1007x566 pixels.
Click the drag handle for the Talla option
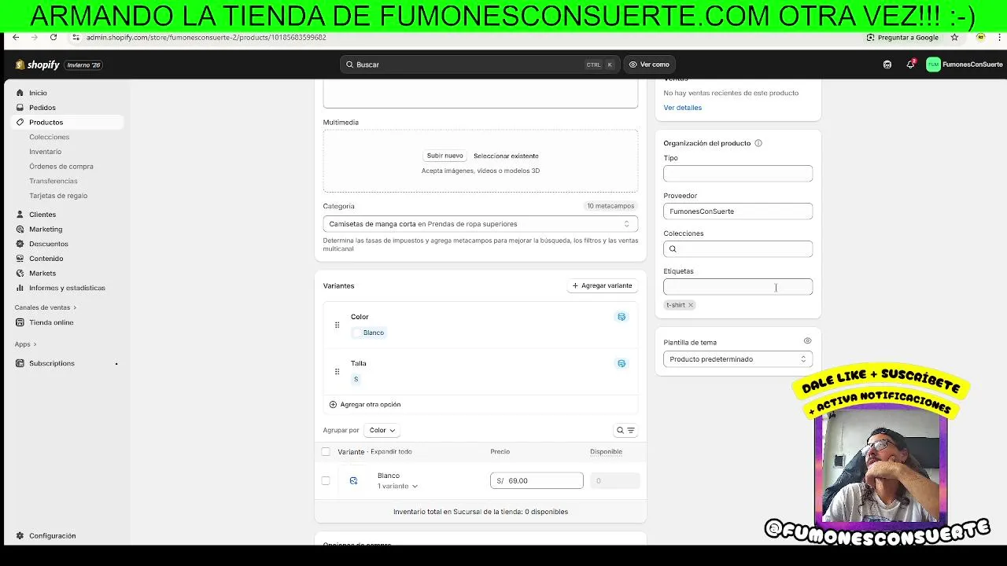click(337, 371)
